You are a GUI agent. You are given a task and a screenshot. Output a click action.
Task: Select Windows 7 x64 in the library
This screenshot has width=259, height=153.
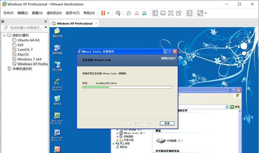[27, 59]
